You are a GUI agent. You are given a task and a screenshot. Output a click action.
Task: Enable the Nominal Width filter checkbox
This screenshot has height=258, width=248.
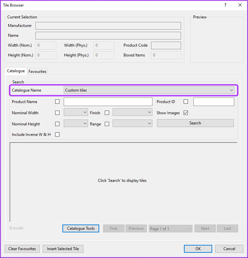pos(57,113)
